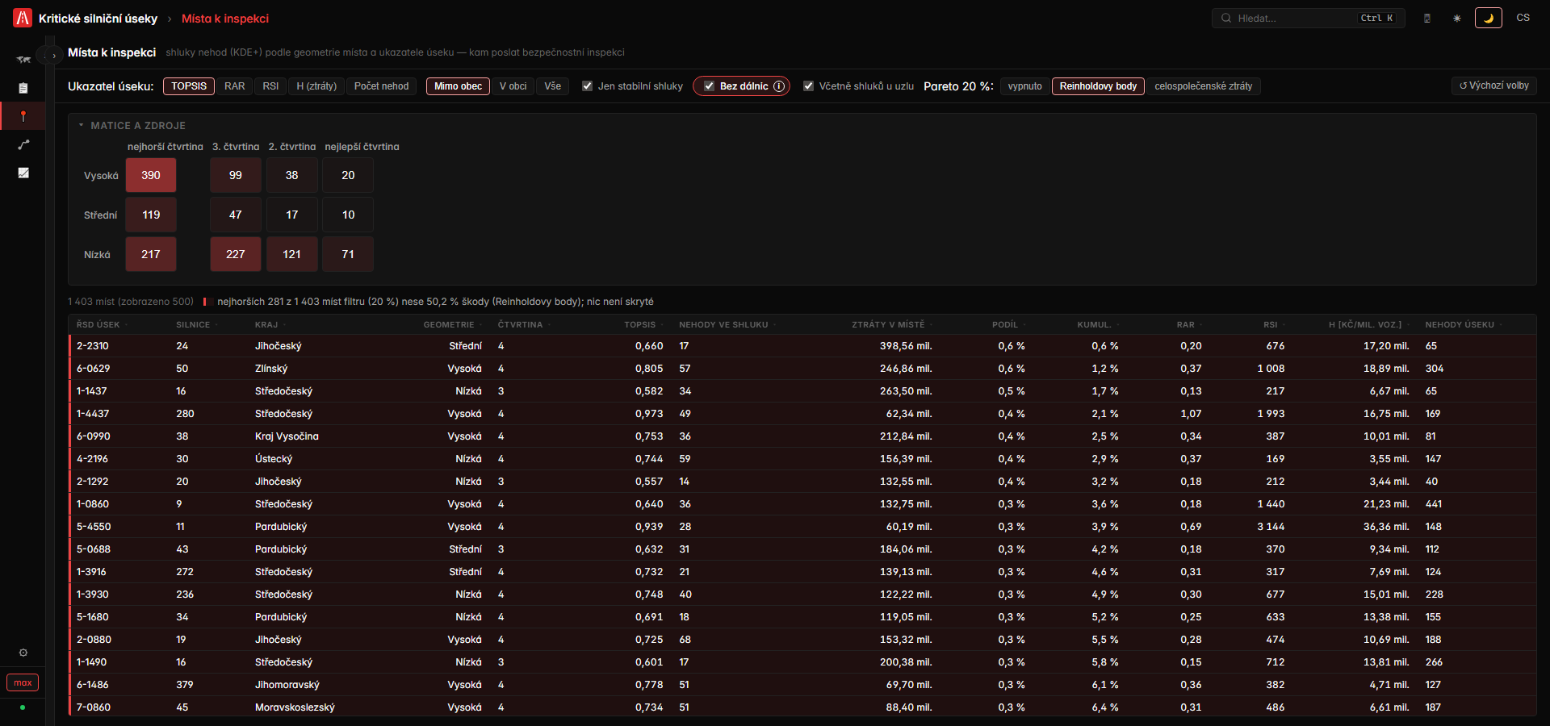Viewport: 1550px width, 726px height.
Task: Select matrix cell 390 Vysoká nejhorší čtvrtina
Action: point(151,175)
